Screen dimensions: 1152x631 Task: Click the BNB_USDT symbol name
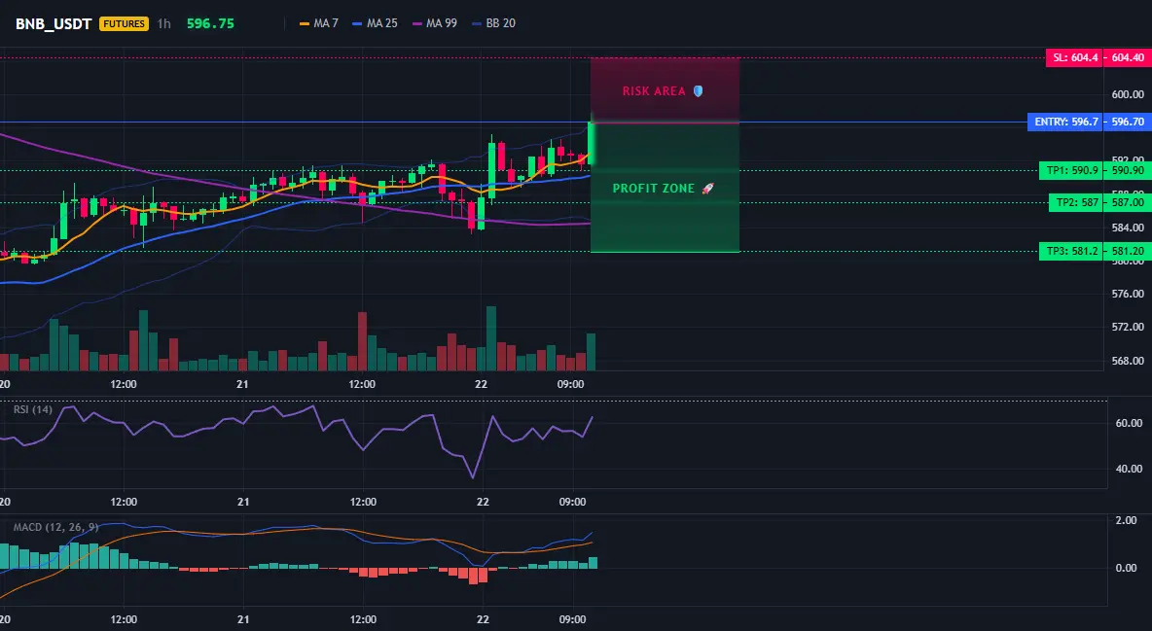[54, 23]
